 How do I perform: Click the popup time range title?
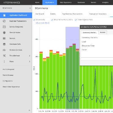[x=94, y=27]
